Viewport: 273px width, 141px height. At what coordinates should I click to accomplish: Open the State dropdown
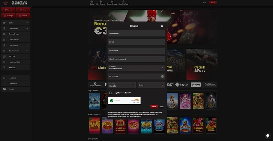[151, 85]
